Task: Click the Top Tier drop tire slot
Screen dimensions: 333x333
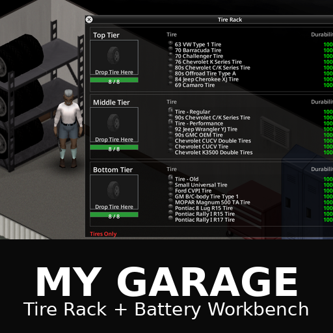Action: pyautogui.click(x=114, y=57)
